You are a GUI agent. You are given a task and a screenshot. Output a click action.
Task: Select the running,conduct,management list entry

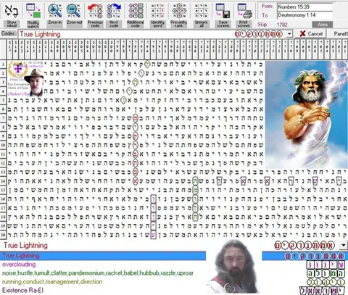pyautogui.click(x=52, y=282)
